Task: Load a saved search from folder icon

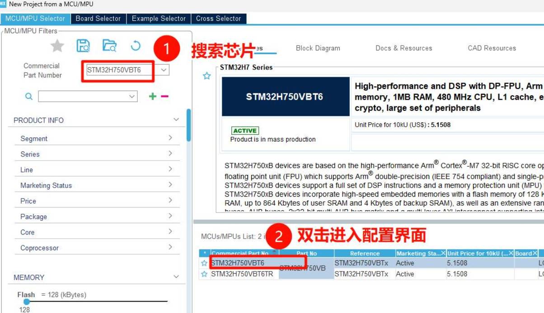Action: click(x=109, y=46)
